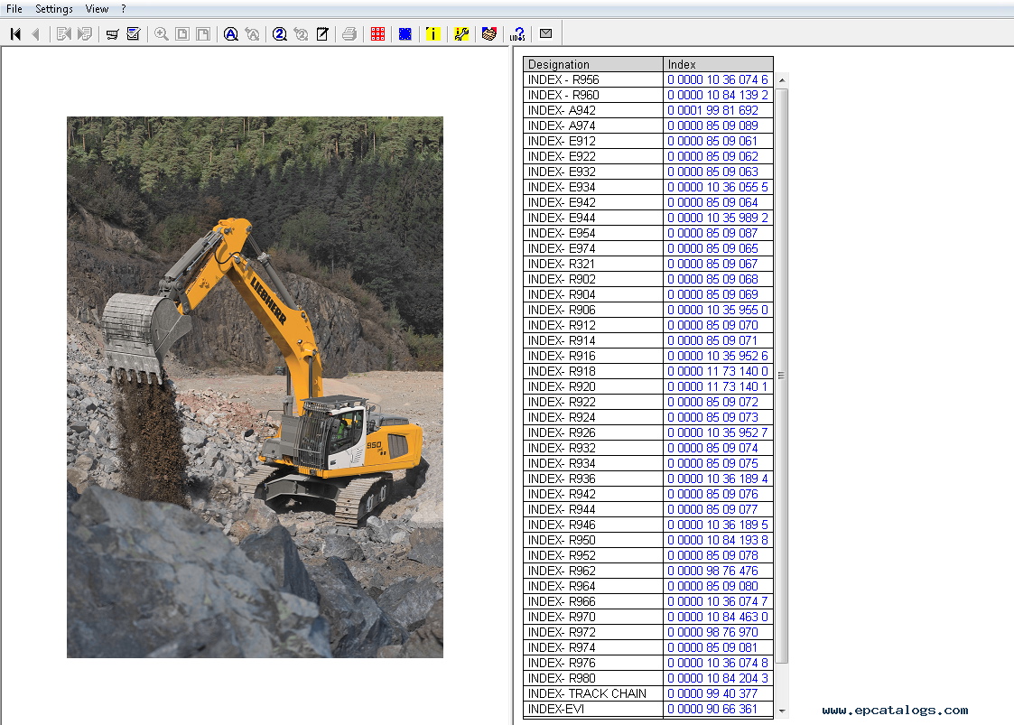
Task: Select the 'INDEX-EVI' designation
Action: (556, 709)
